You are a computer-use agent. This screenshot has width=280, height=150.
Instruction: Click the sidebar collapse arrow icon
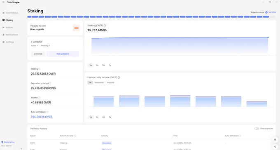pyautogui.click(x=21, y=149)
